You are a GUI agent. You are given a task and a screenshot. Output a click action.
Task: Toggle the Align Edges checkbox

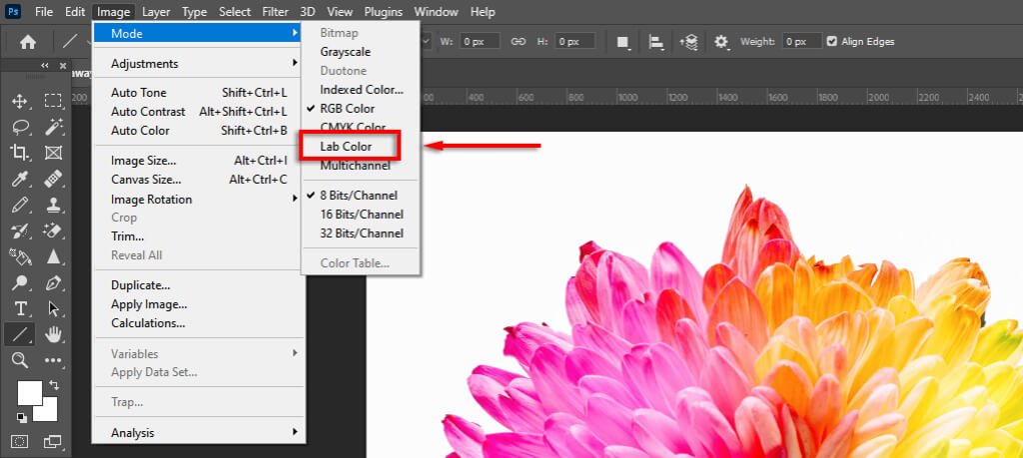pos(832,42)
